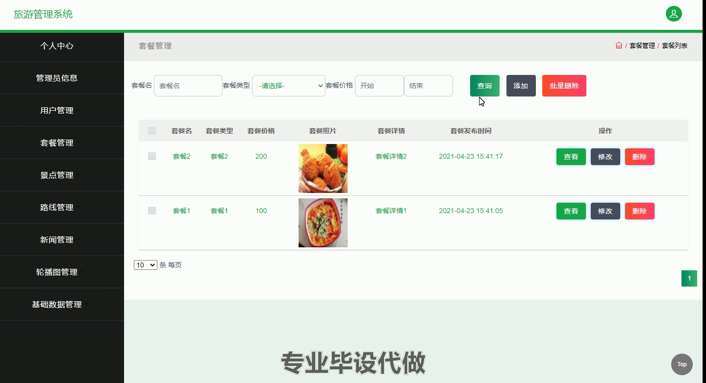Viewport: 706px width, 383px height.
Task: Click the 套餐价格 column header
Action: 261,131
